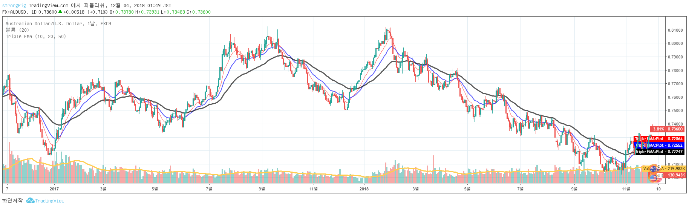Click the high value H:0.73931
Viewport: 689px width, 207px height.
pyautogui.click(x=147, y=12)
